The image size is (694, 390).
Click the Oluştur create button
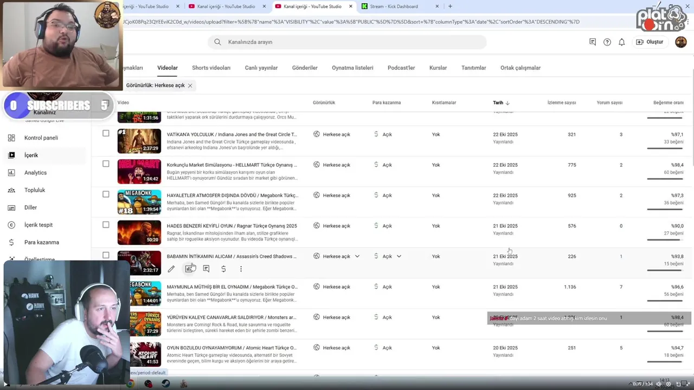[650, 42]
